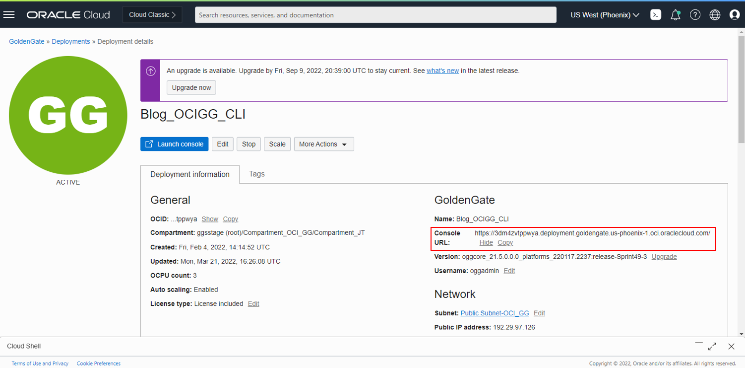Stop the deployment
The height and width of the screenshot is (368, 745).
[248, 144]
